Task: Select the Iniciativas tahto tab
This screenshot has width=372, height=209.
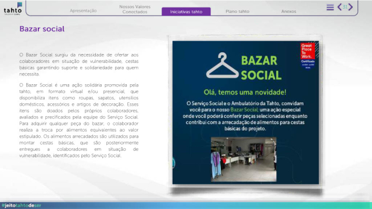Action: pyautogui.click(x=186, y=12)
